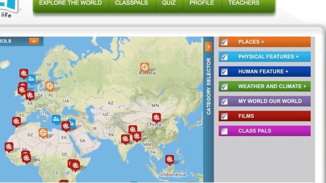Image resolution: width=326 pixels, height=183 pixels.
Task: Open the blue wave marker near Turkey
Action: point(72,123)
